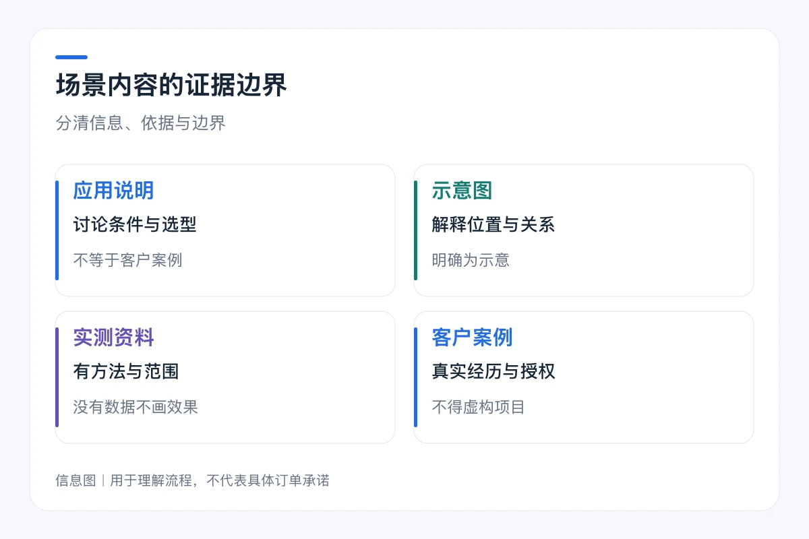Click the note 不得虚构项目
809x539 pixels.
478,407
